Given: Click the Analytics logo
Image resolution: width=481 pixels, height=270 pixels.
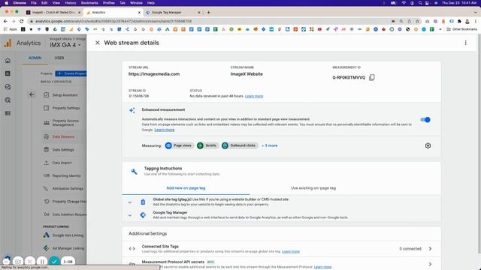Looking at the screenshot, I should [x=8, y=43].
